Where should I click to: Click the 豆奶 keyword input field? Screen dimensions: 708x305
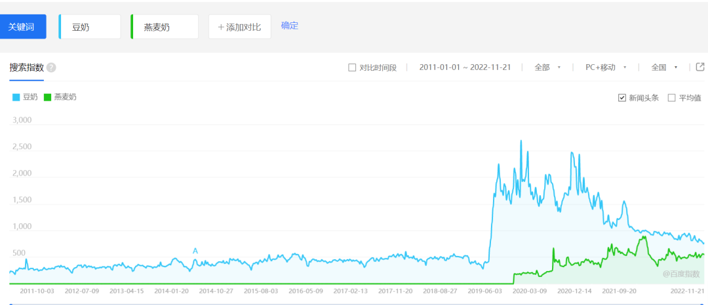click(90, 27)
